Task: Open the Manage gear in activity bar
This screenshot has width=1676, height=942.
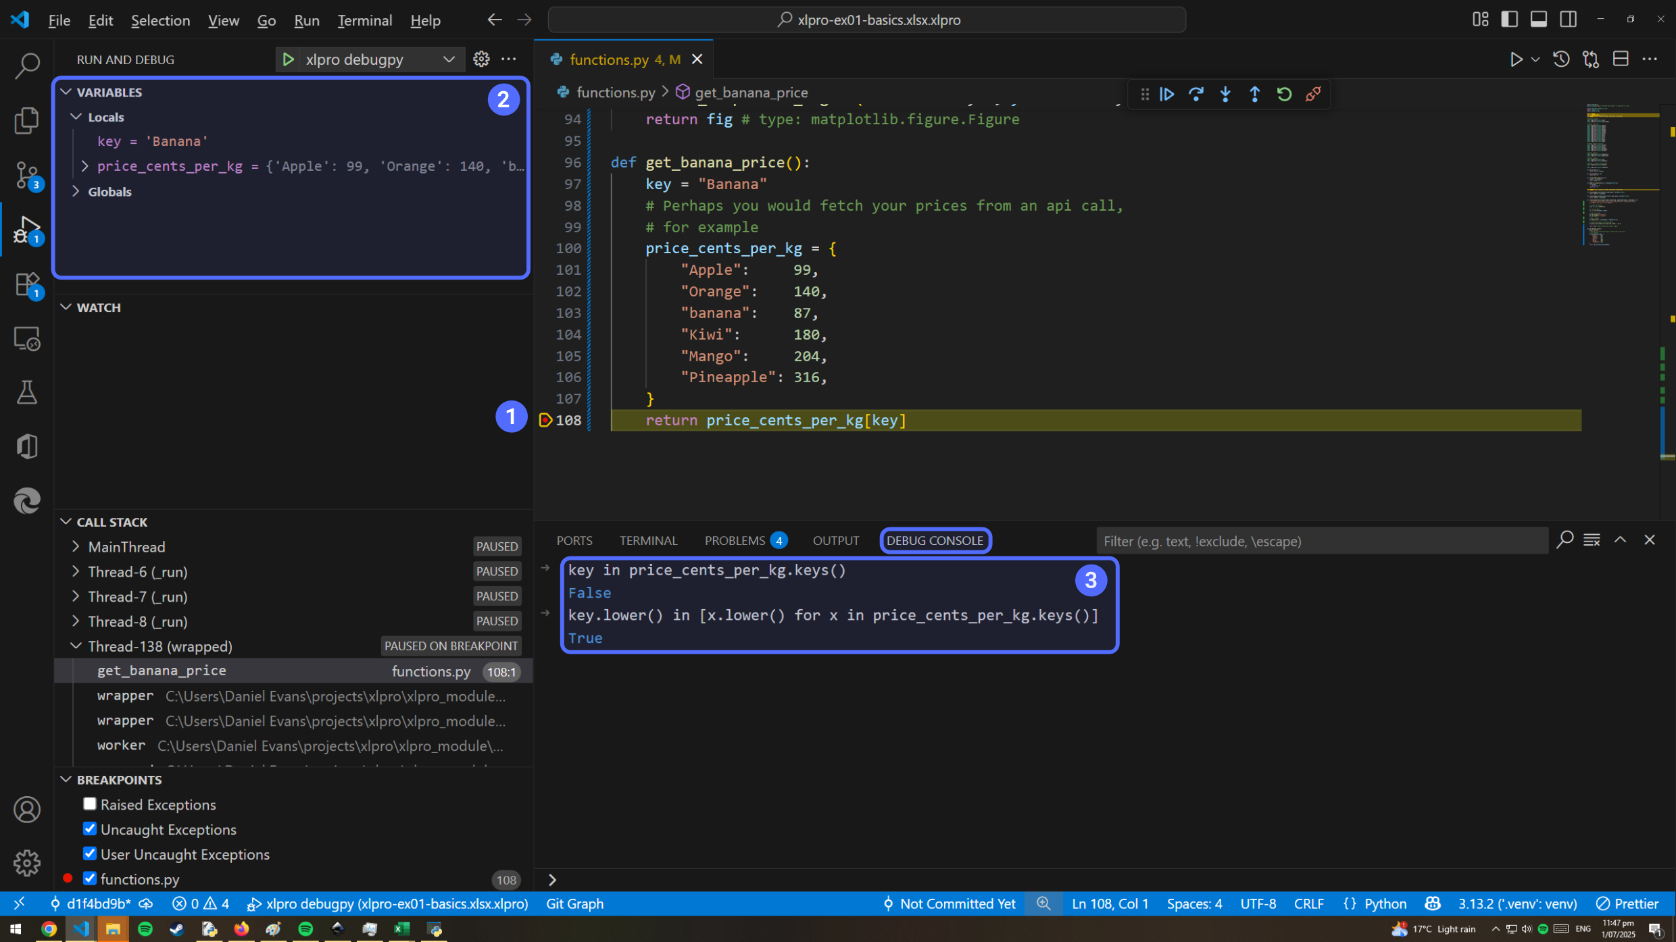Action: (x=27, y=862)
